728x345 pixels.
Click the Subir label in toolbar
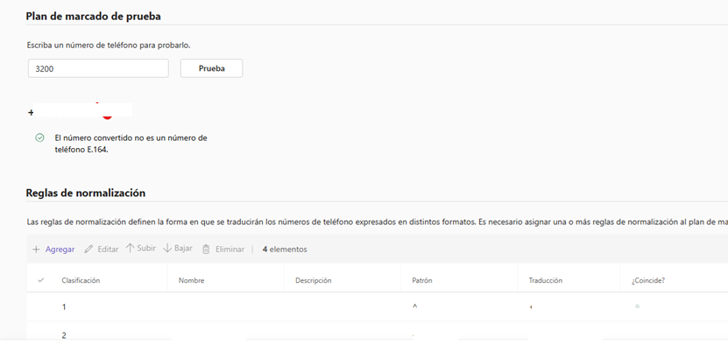pyautogui.click(x=146, y=248)
